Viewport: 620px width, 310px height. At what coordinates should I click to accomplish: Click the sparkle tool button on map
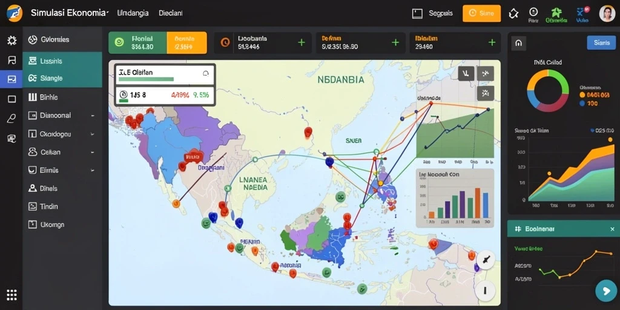[485, 93]
